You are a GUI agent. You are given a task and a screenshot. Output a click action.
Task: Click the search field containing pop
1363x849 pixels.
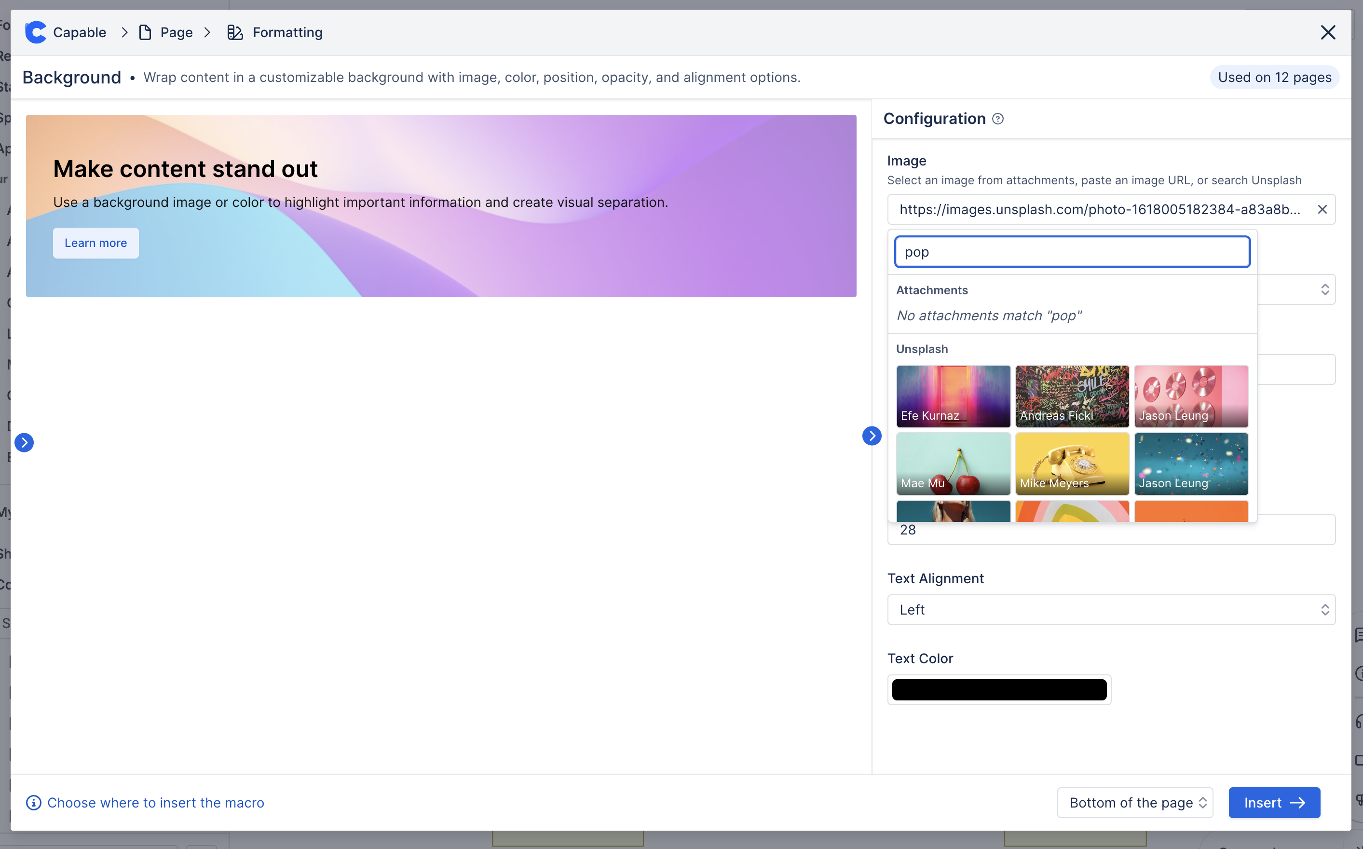[x=1072, y=252]
